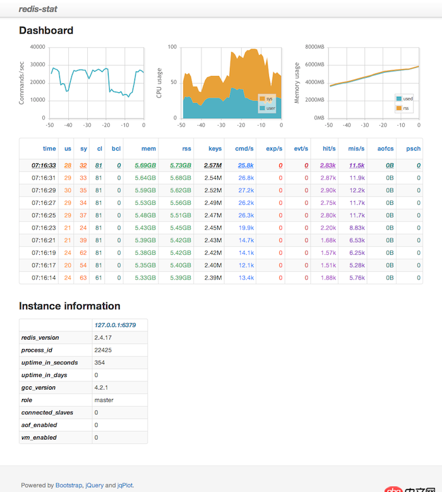
Task: Click the 'keys' column header
Action: 215,149
